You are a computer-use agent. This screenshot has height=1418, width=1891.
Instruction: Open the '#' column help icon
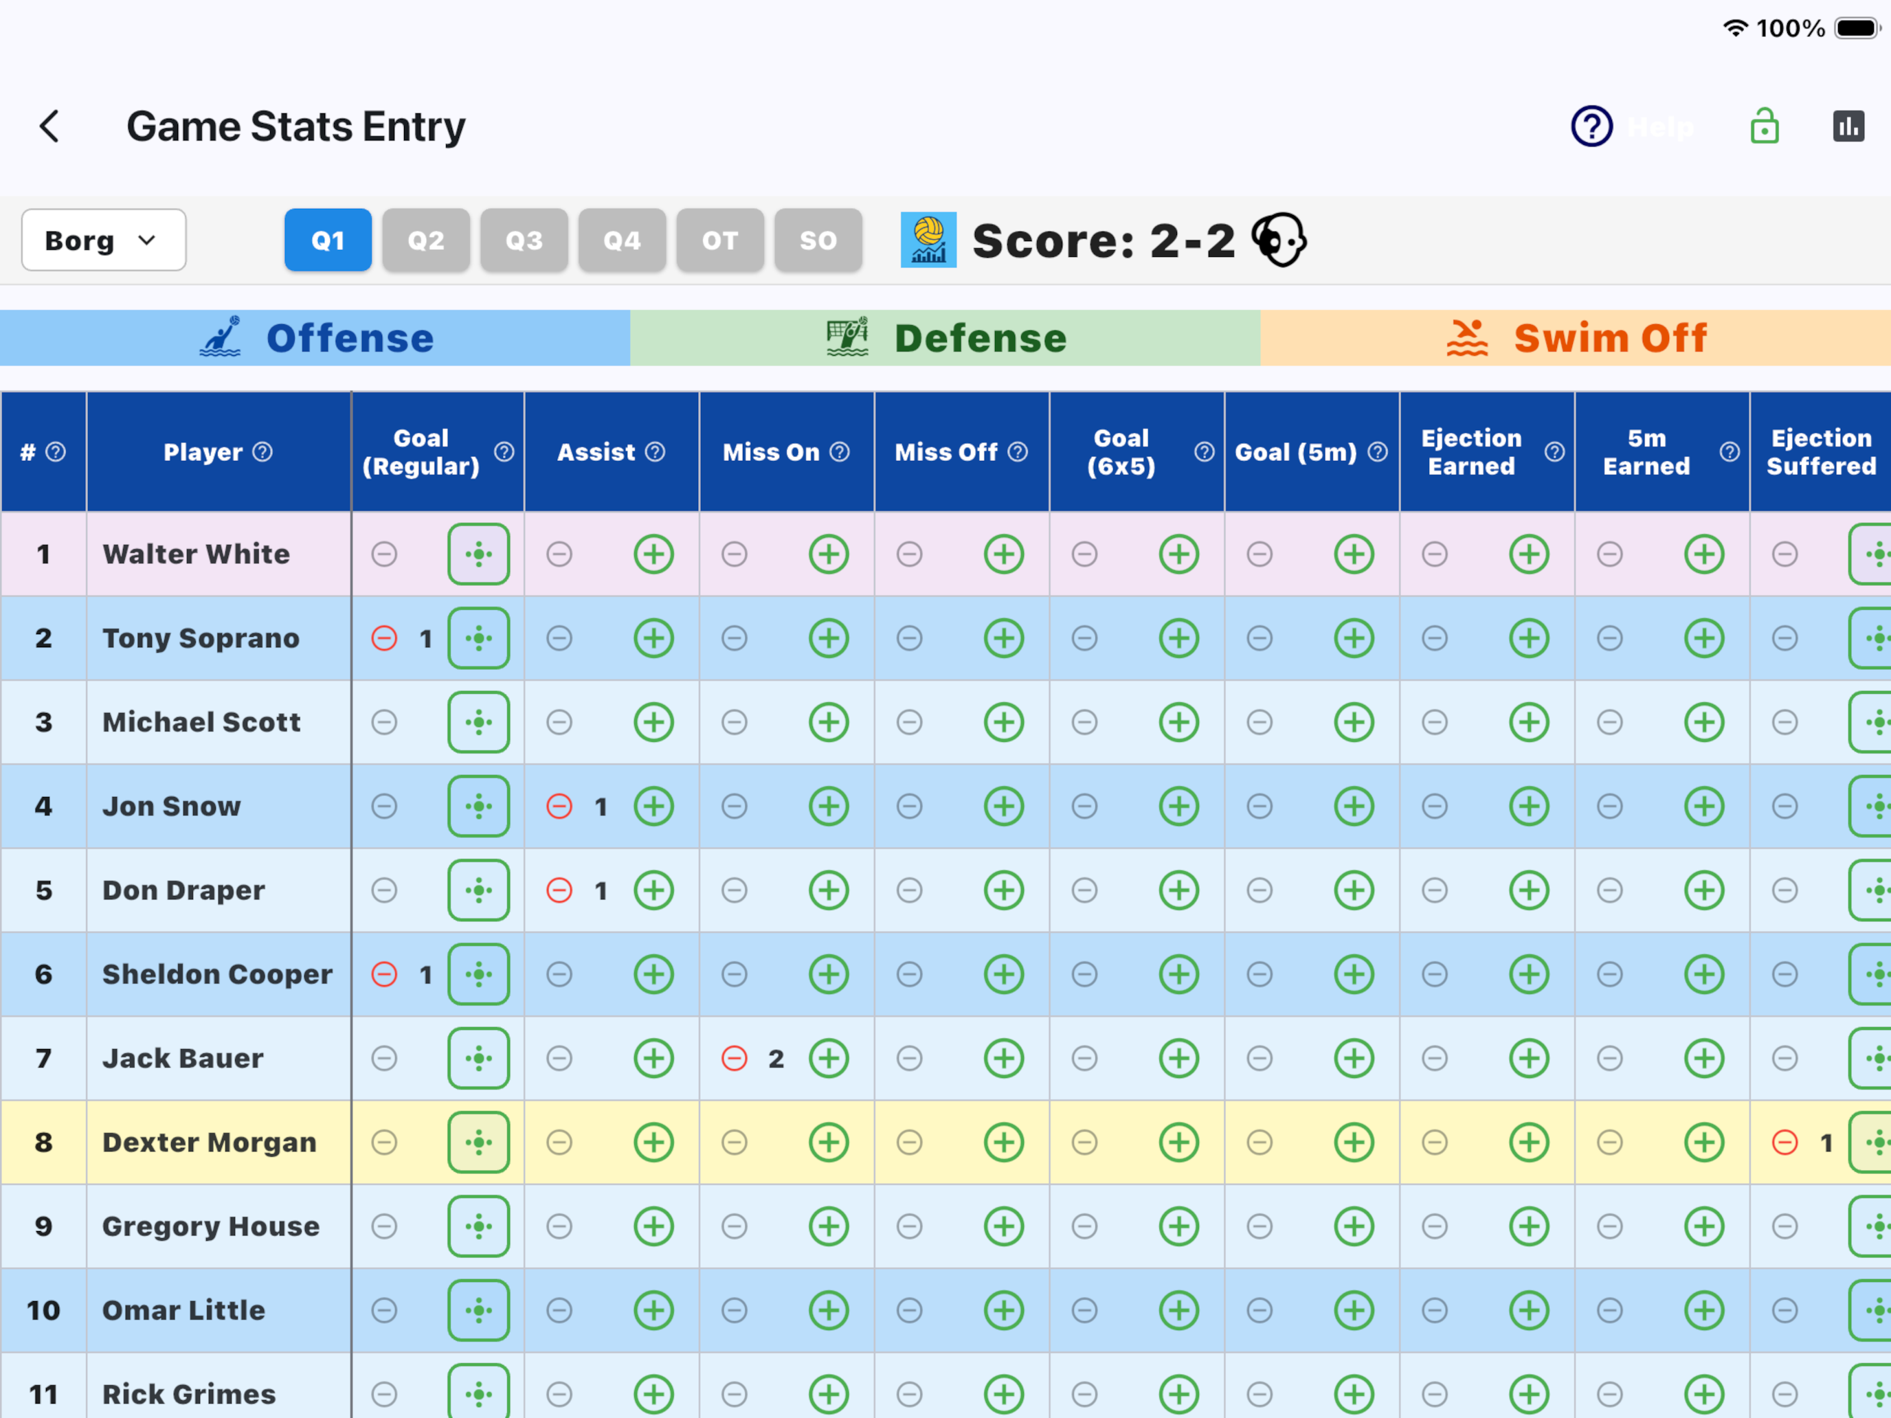pos(56,452)
